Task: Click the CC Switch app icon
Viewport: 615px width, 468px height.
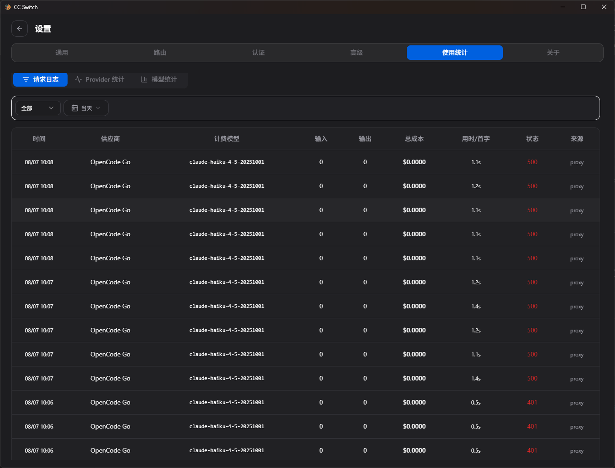Action: pos(8,7)
